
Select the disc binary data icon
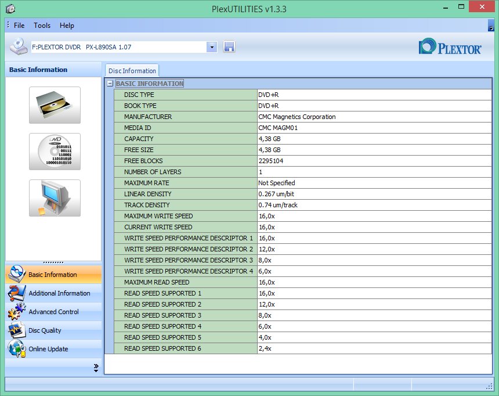[55, 152]
